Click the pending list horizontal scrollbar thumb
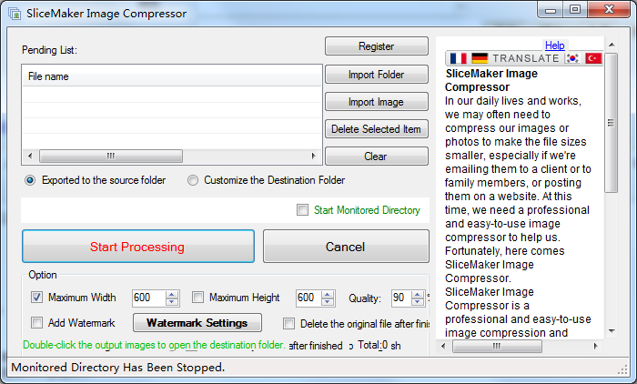The width and height of the screenshot is (637, 384). pos(111,156)
